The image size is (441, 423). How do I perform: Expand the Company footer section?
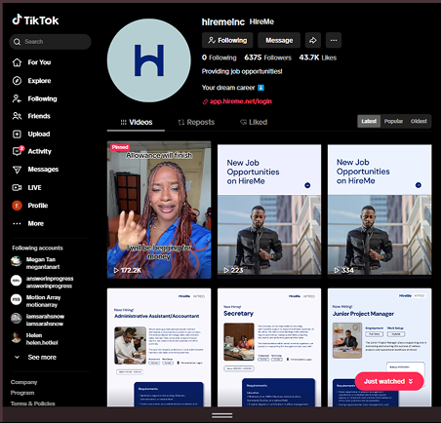(23, 382)
